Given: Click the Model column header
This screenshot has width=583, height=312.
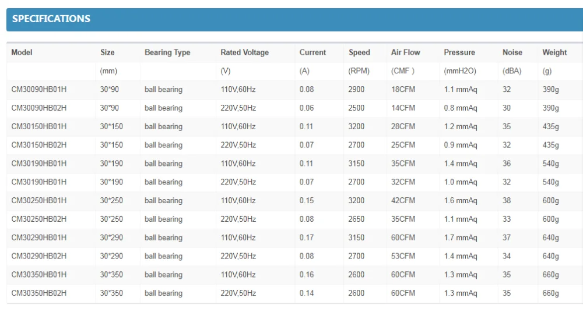Looking at the screenshot, I should tap(22, 52).
